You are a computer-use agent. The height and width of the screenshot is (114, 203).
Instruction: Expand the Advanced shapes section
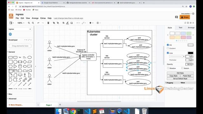click(x=12, y=98)
